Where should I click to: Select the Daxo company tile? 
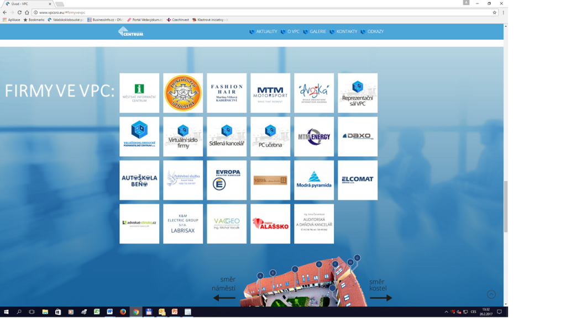tap(358, 137)
